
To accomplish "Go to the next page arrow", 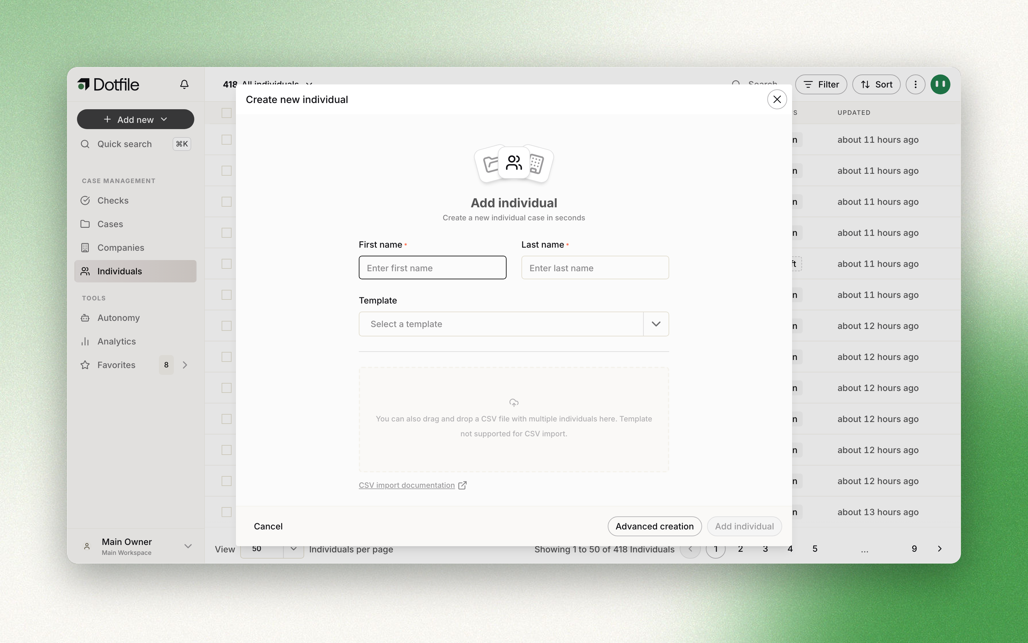I will pos(940,549).
